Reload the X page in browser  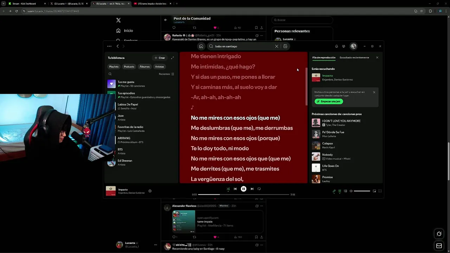coord(16,11)
